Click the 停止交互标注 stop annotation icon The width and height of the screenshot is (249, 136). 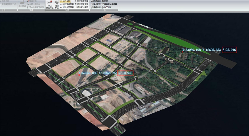50,4
